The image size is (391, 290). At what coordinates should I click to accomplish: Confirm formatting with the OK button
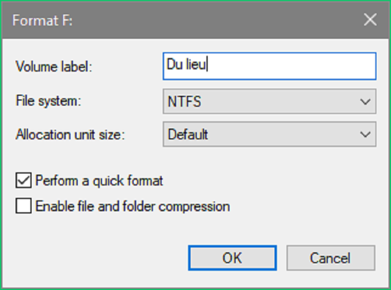[x=232, y=257]
